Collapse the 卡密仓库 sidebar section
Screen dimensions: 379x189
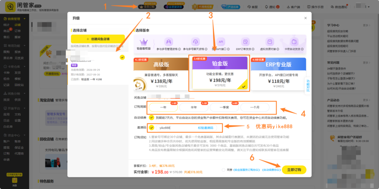coord(24,66)
